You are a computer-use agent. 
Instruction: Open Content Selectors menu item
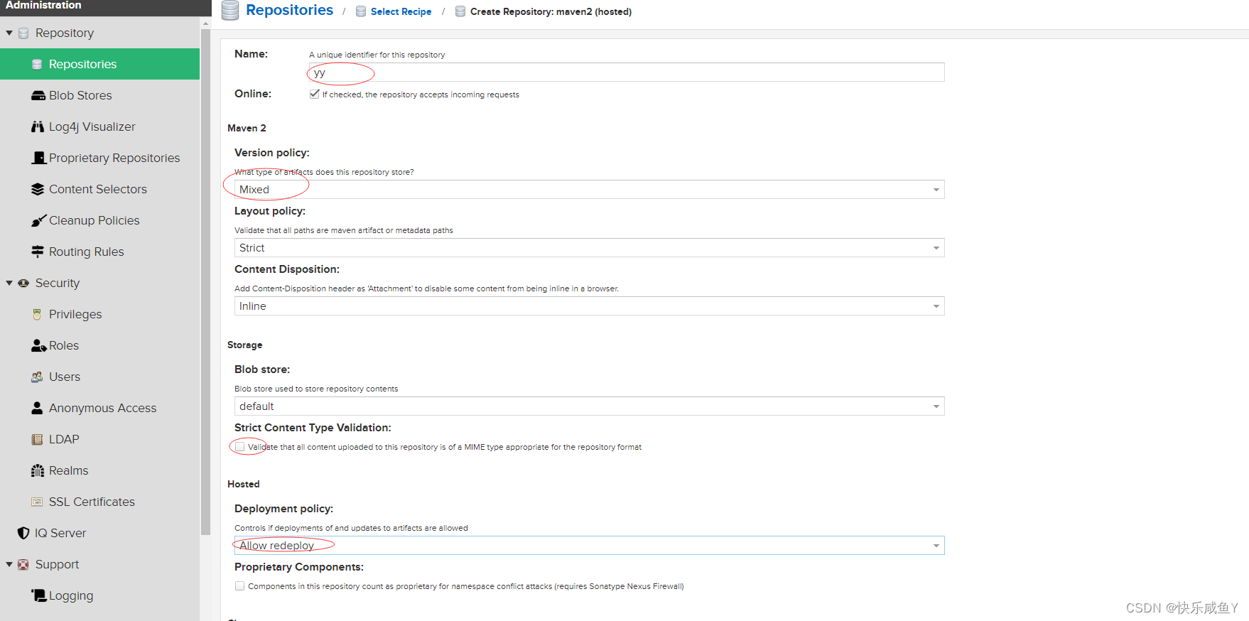point(99,189)
